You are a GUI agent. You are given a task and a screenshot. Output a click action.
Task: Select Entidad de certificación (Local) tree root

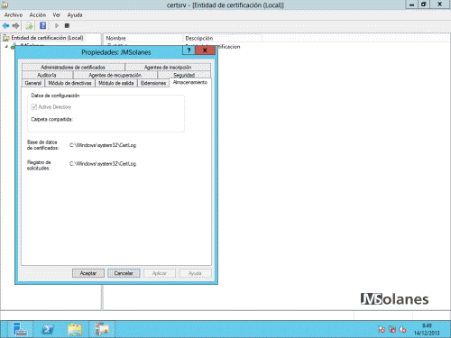click(x=47, y=38)
